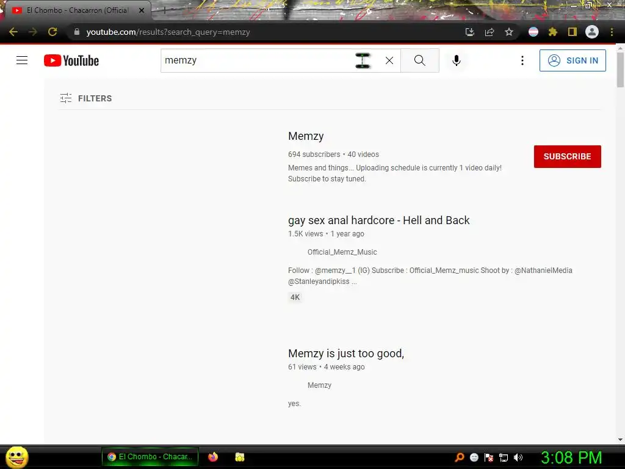This screenshot has height=469, width=625.
Task: Share this page via address bar icon
Action: click(490, 32)
